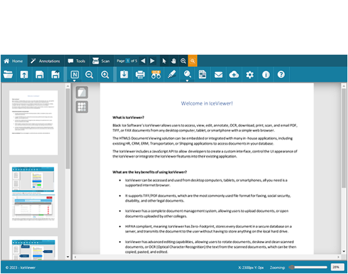The image size is (348, 274).
Task: Click the cloud upload icon
Action: [234, 75]
